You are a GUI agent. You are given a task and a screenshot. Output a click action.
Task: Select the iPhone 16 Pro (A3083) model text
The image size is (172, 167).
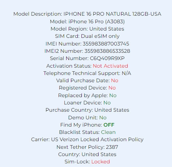(x=97, y=21)
